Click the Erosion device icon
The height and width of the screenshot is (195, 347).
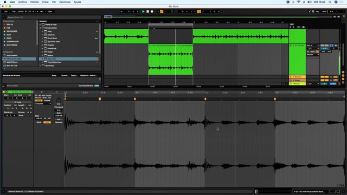(x=46, y=45)
